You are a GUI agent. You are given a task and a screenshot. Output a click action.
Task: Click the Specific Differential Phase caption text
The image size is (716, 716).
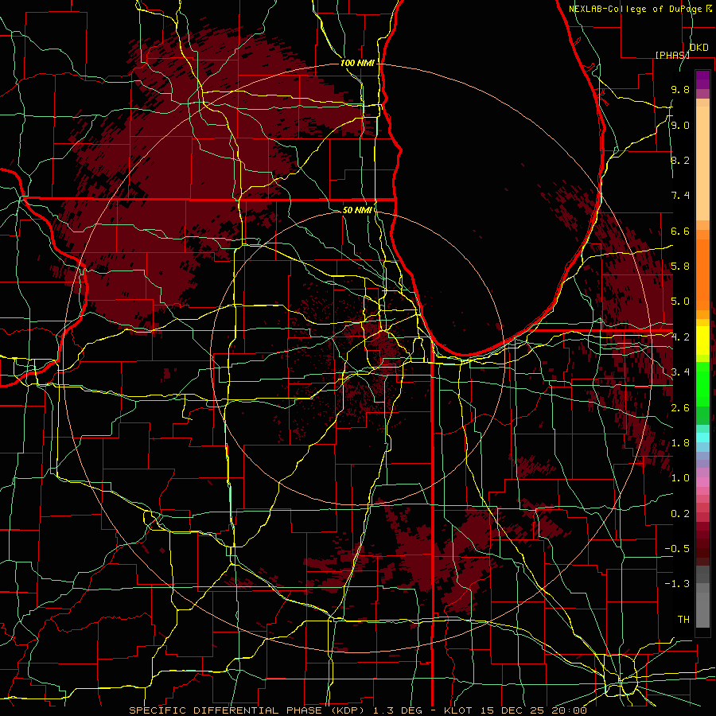357,710
